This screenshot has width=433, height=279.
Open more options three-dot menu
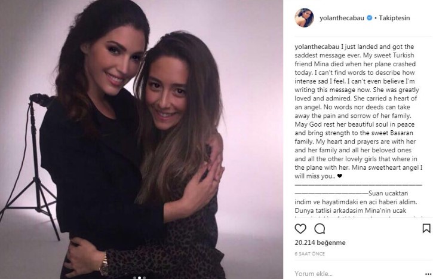[x=429, y=274]
